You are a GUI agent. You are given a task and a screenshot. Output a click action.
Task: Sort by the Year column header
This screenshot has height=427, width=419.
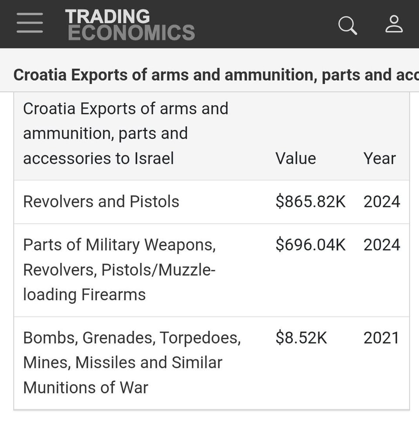pyautogui.click(x=379, y=158)
